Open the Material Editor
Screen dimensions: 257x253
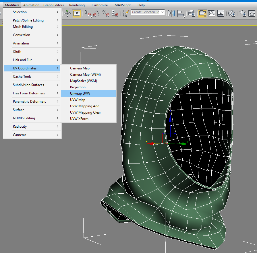click(x=231, y=13)
